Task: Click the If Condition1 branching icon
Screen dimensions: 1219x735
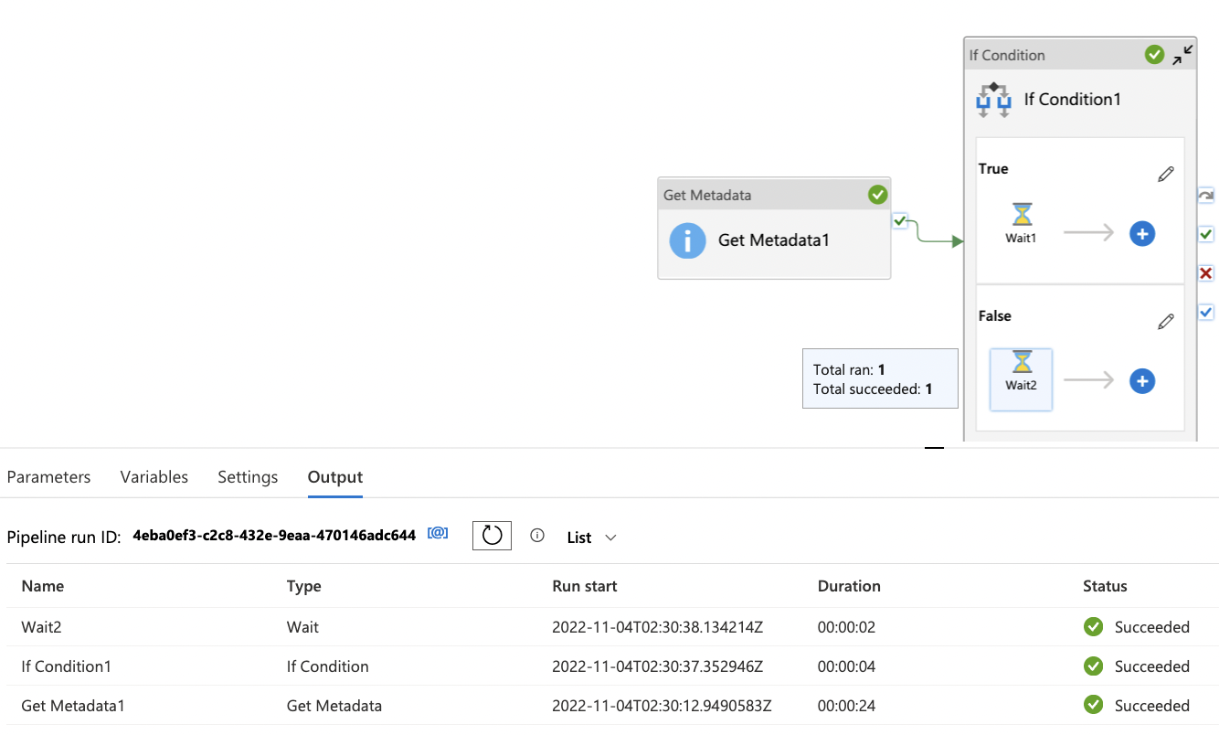Action: (x=993, y=100)
